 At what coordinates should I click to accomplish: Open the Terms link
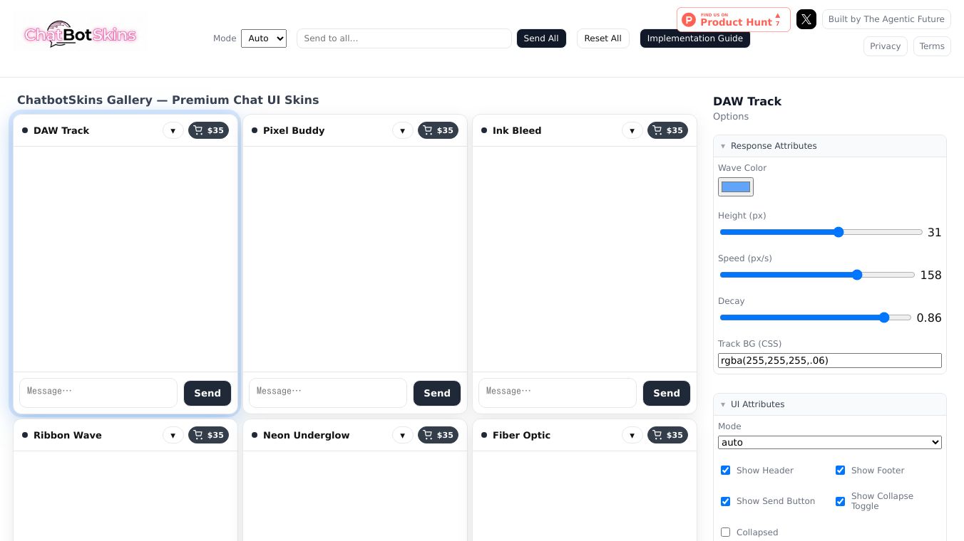pos(932,46)
